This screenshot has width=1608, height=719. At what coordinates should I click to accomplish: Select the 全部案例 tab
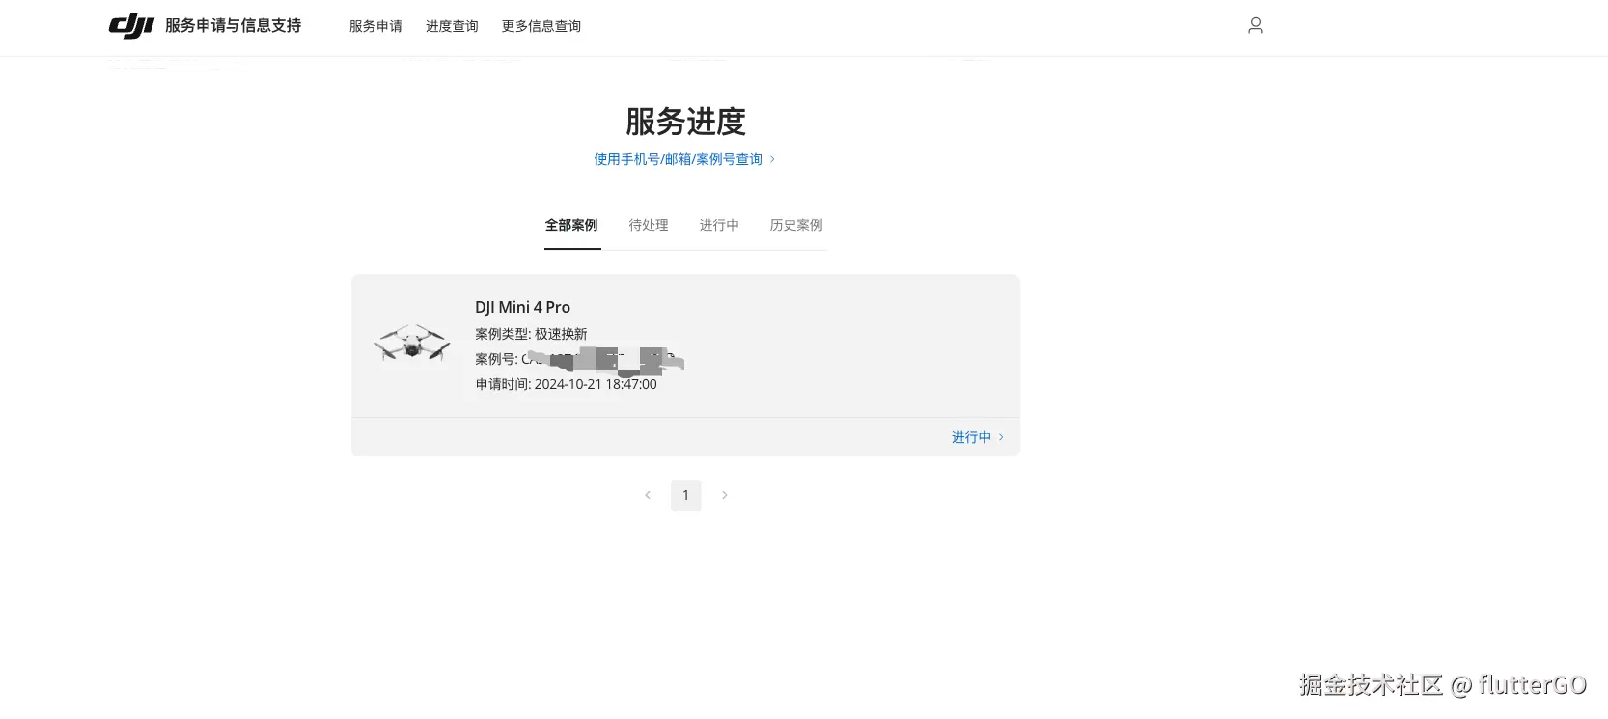pos(571,225)
